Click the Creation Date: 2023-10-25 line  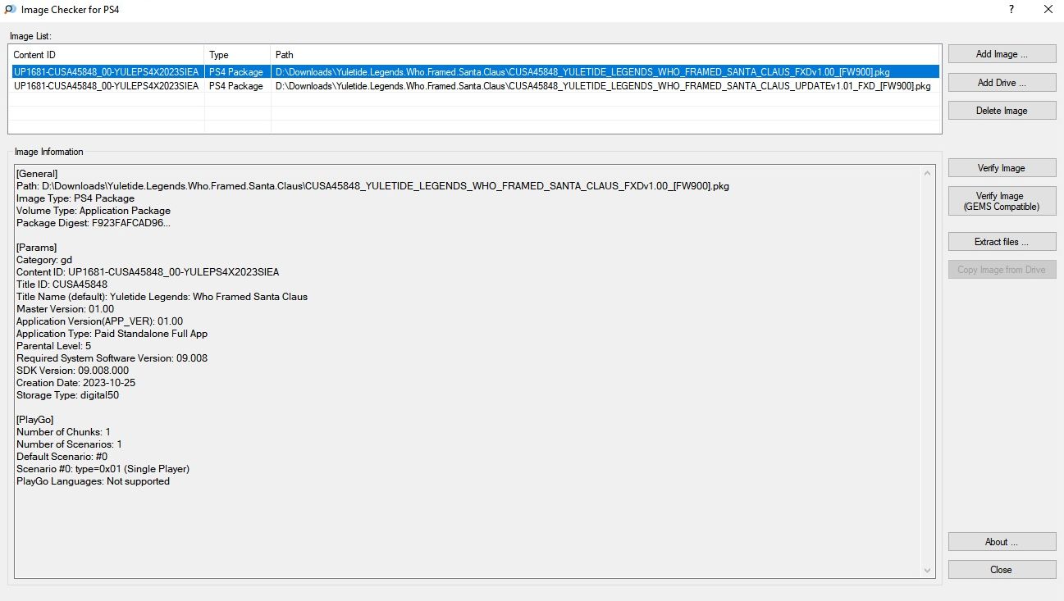(x=75, y=383)
